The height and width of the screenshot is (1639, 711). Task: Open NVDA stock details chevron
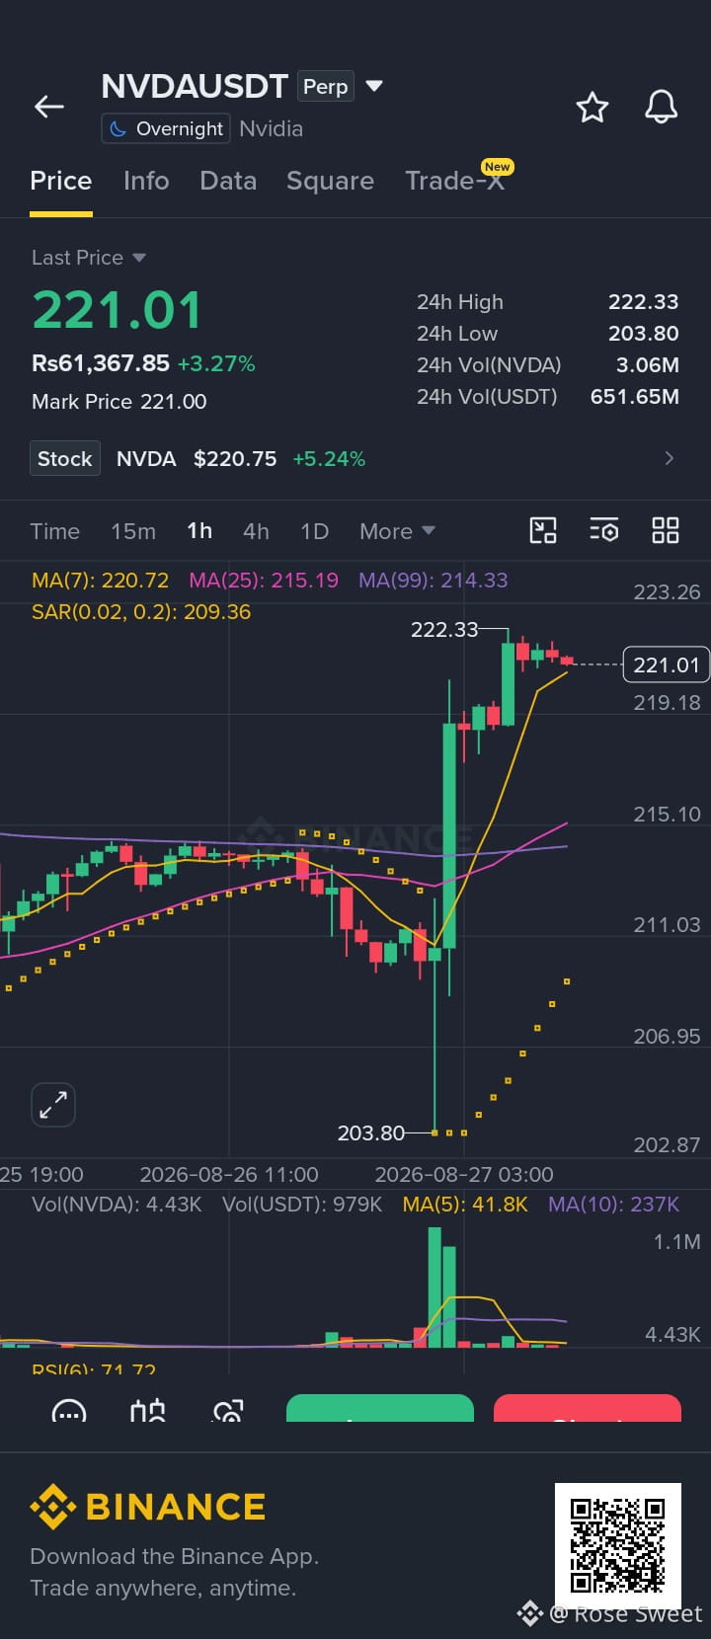coord(670,458)
